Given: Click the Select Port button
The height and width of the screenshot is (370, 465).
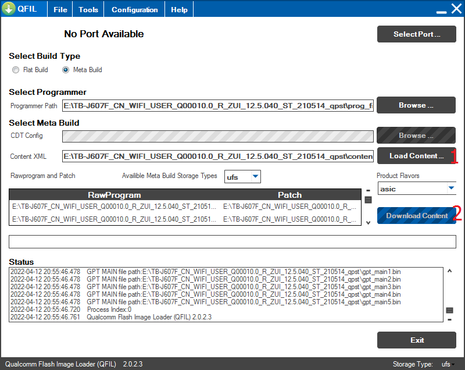Looking at the screenshot, I should (x=416, y=34).
